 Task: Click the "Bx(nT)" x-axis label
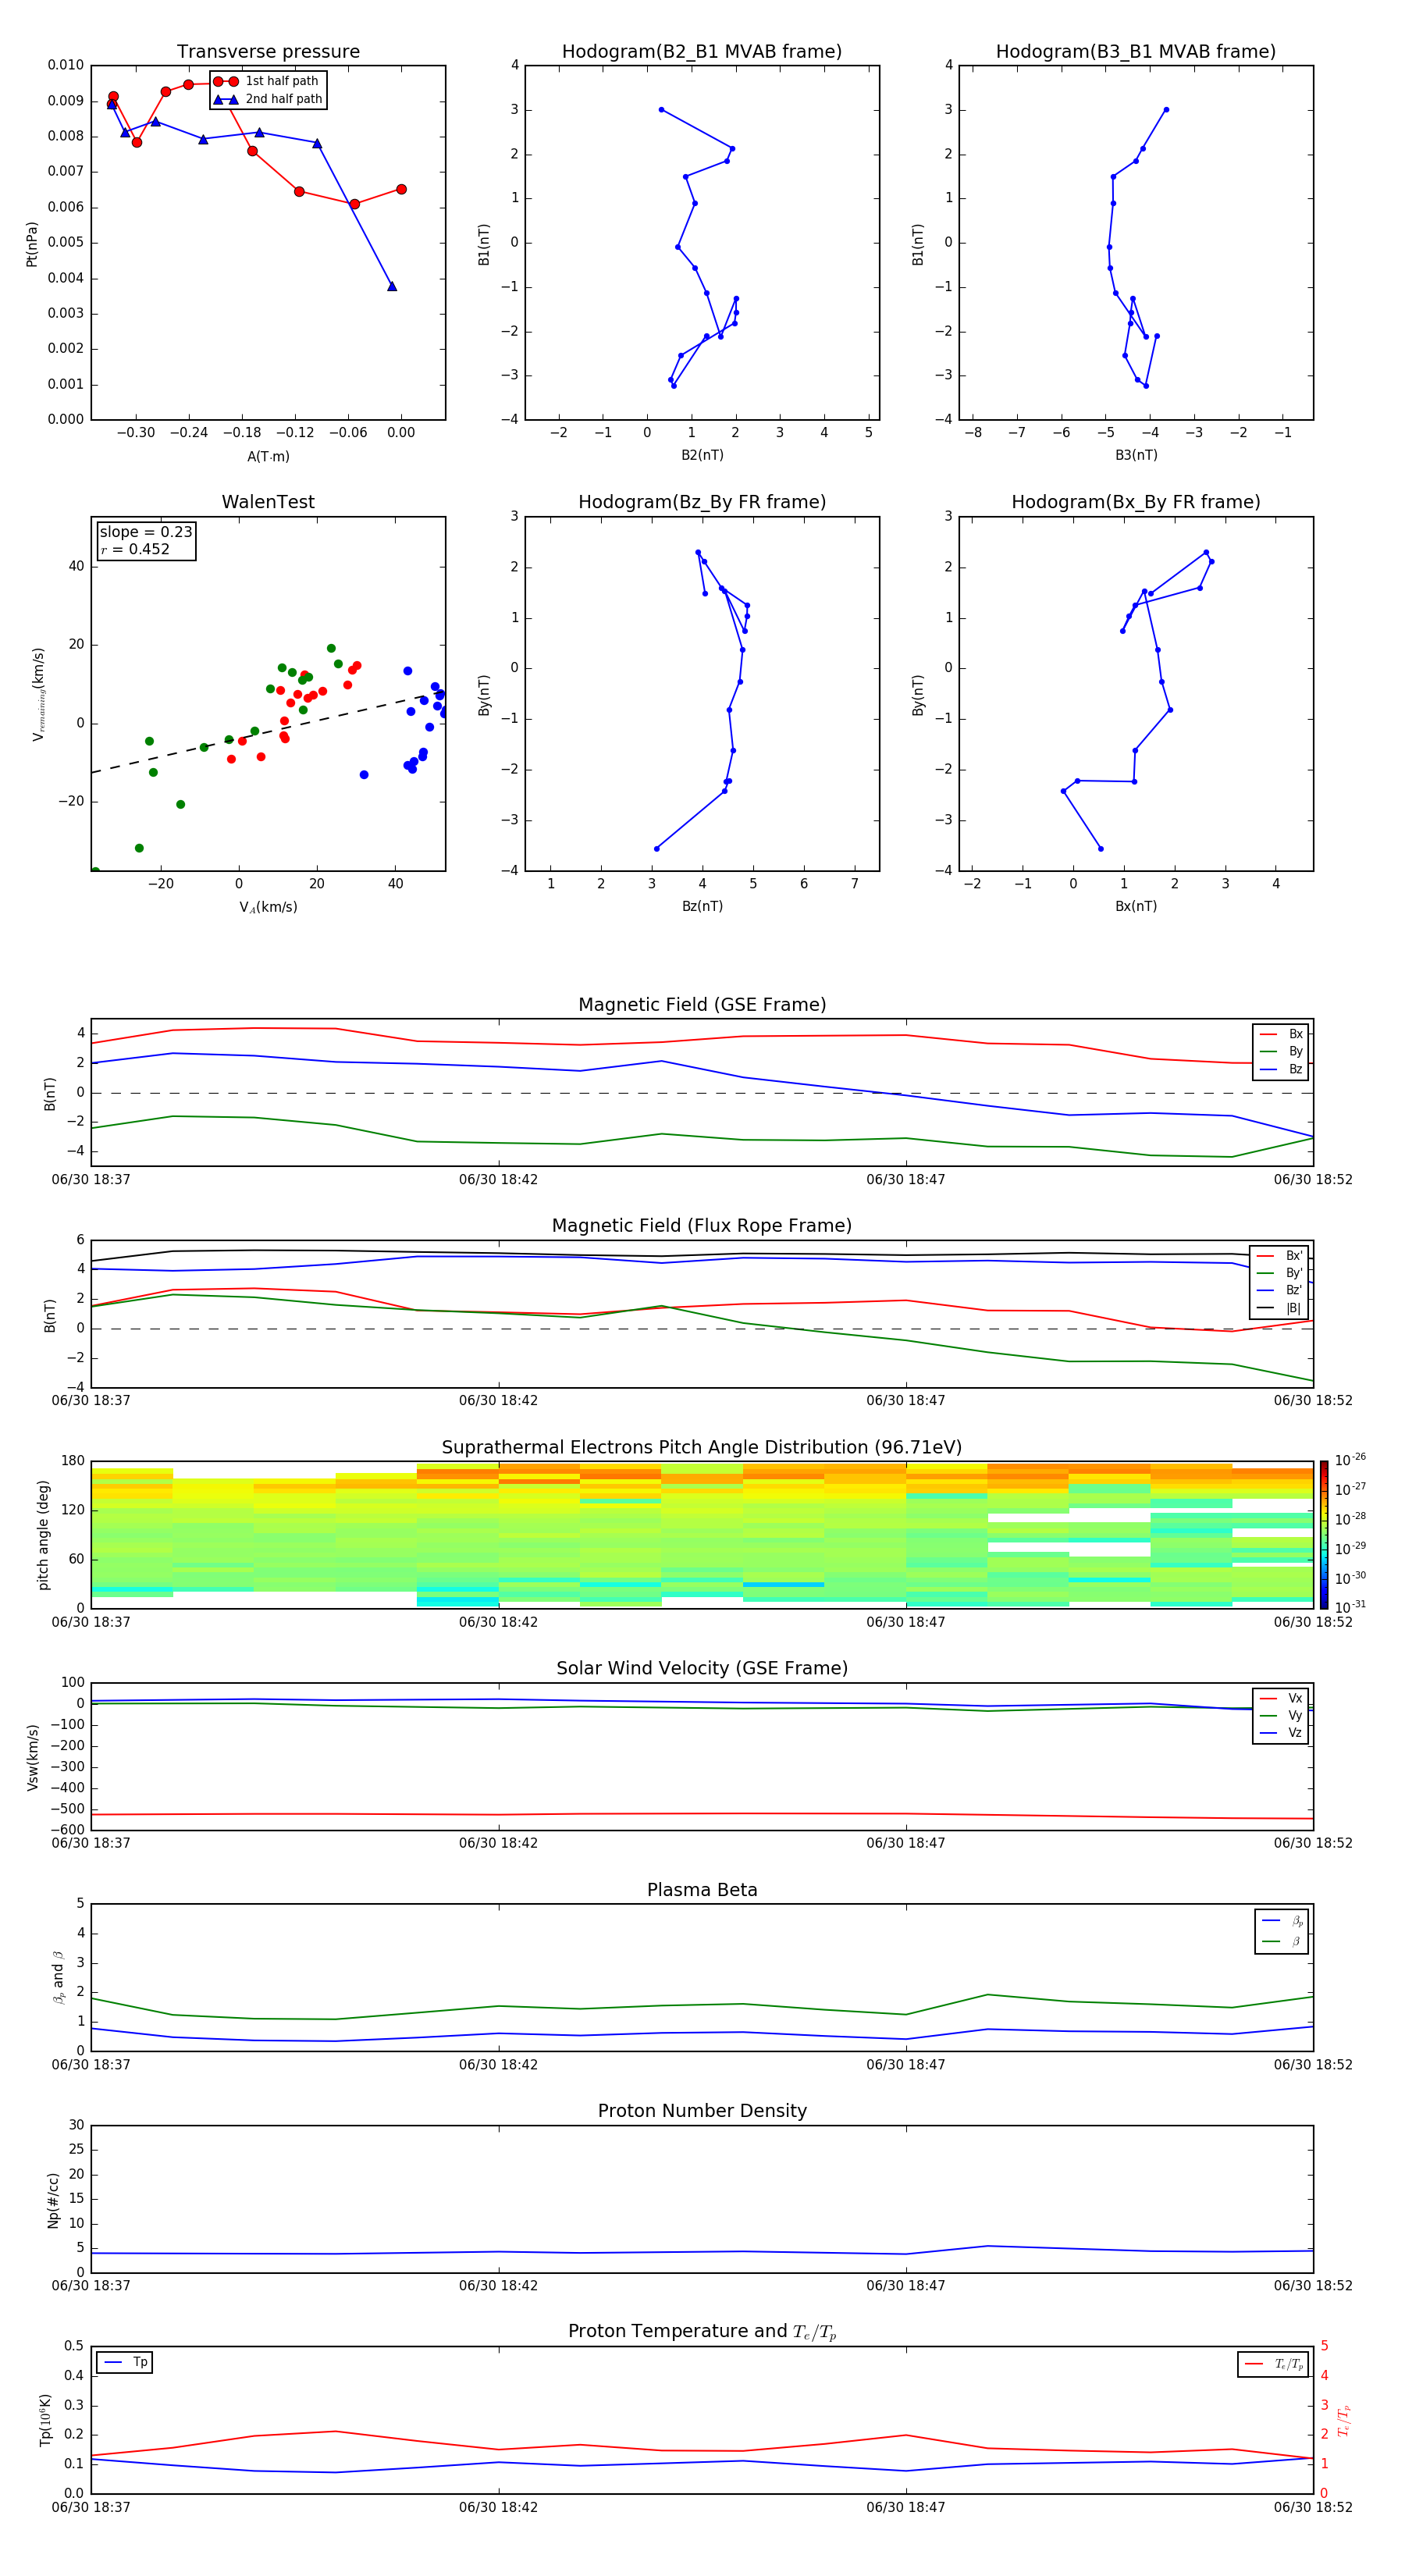point(1136,906)
